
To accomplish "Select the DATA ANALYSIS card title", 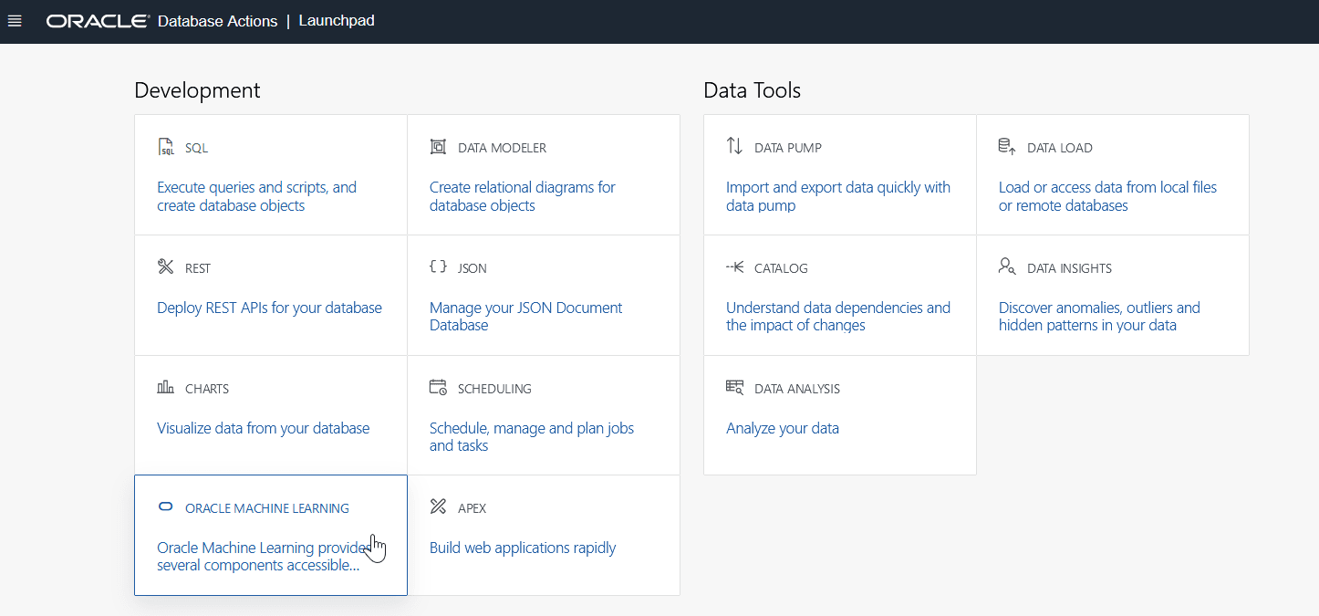I will pos(797,389).
